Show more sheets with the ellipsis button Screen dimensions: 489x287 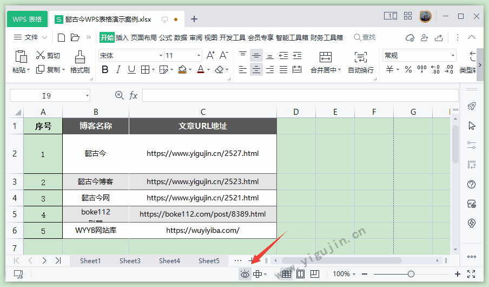[x=237, y=260]
